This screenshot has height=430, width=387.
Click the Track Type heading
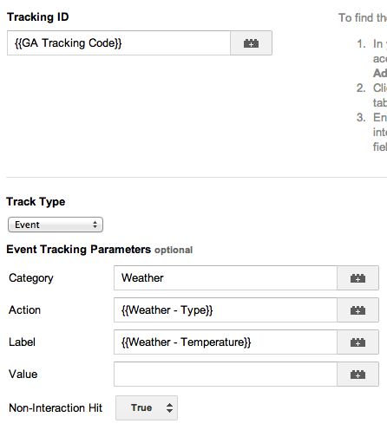click(36, 202)
